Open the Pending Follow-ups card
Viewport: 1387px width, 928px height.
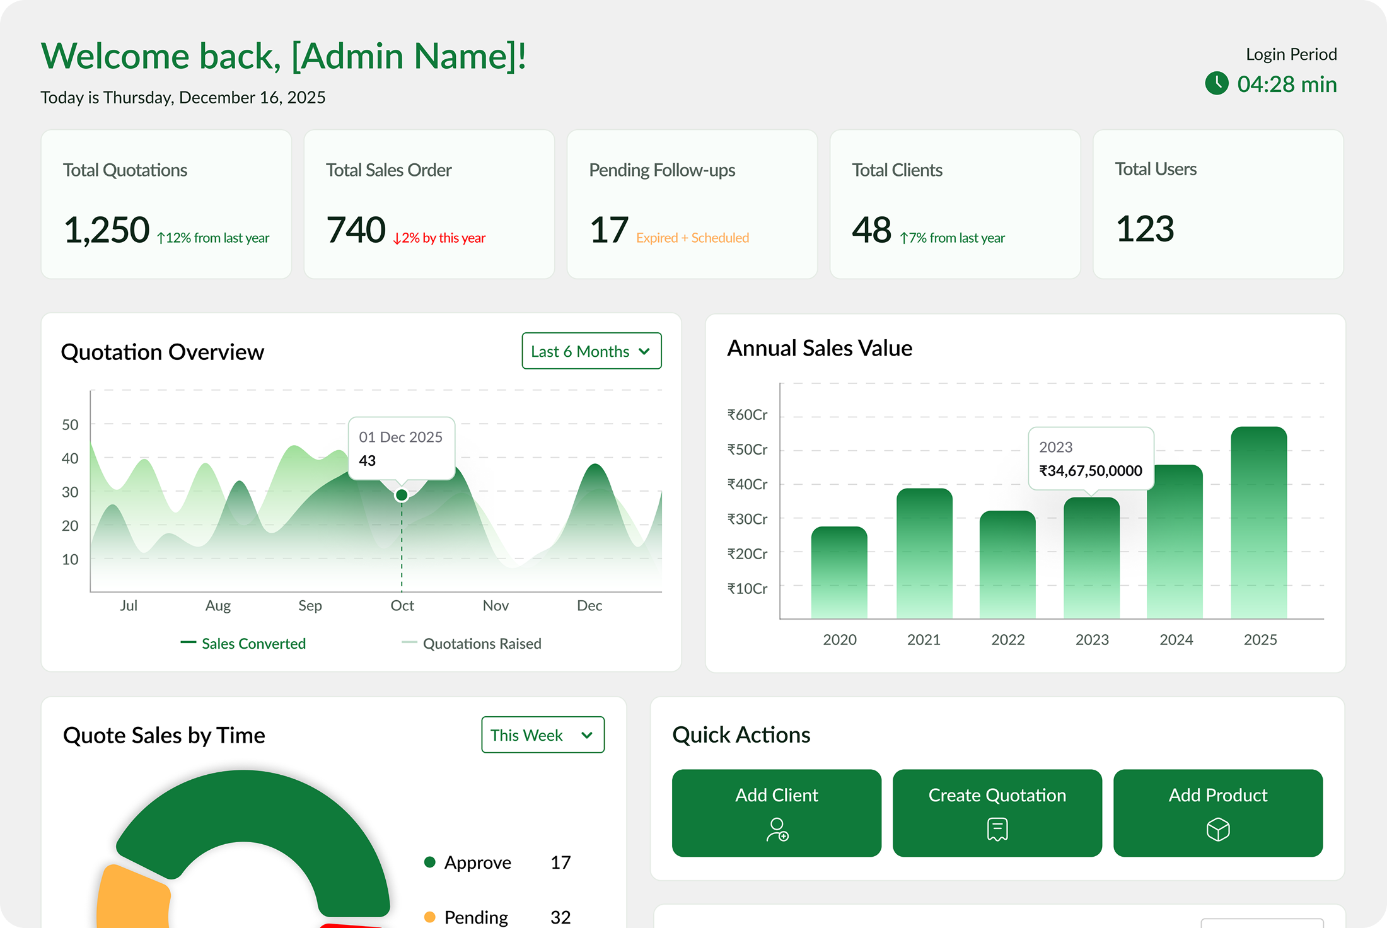click(x=692, y=204)
